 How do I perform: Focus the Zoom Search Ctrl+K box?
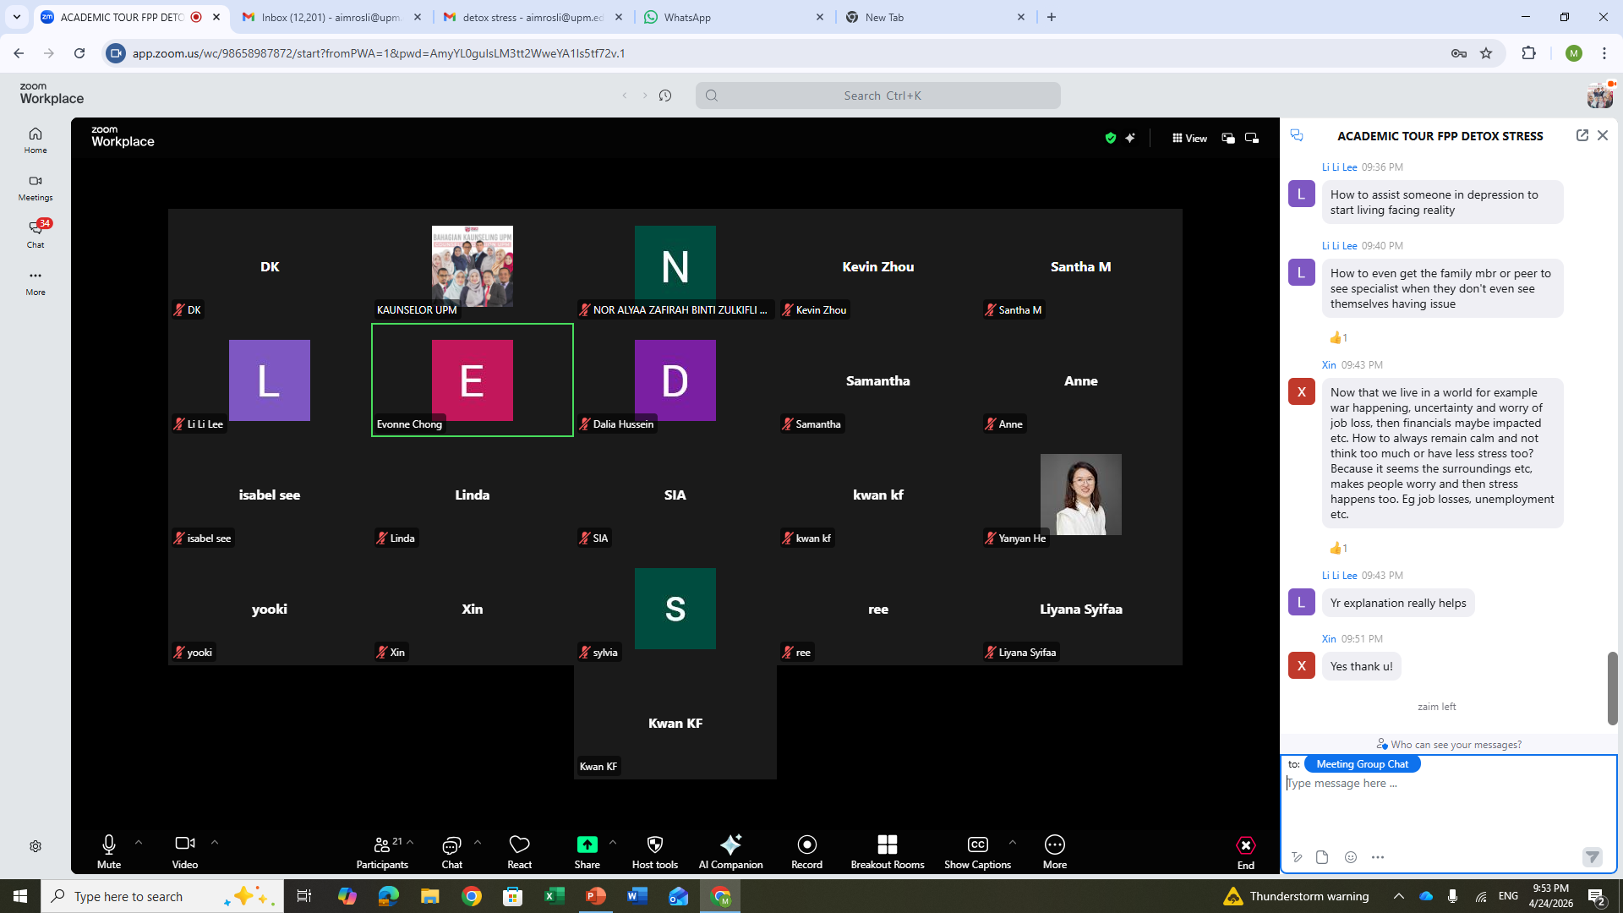click(877, 96)
